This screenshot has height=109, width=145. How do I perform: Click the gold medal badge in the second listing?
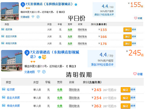(x=44, y=57)
